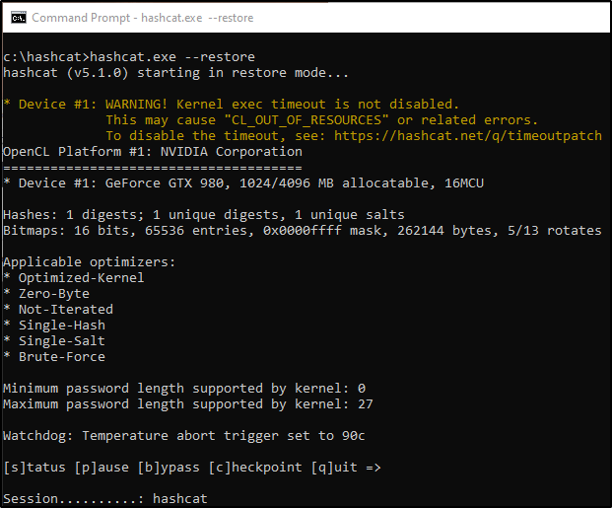
Task: Click the "Session..........: hashcat" line
Action: (x=105, y=499)
